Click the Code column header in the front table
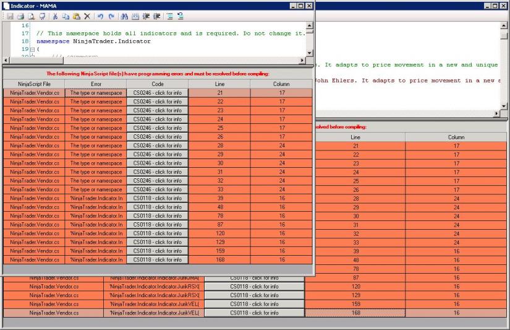Viewport: 510px width, 330px height. (x=158, y=84)
